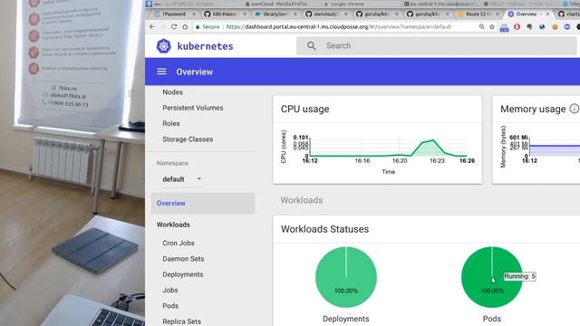Viewport: 580px width, 326px height.
Task: Close the Route 53 browser tab
Action: [x=498, y=14]
